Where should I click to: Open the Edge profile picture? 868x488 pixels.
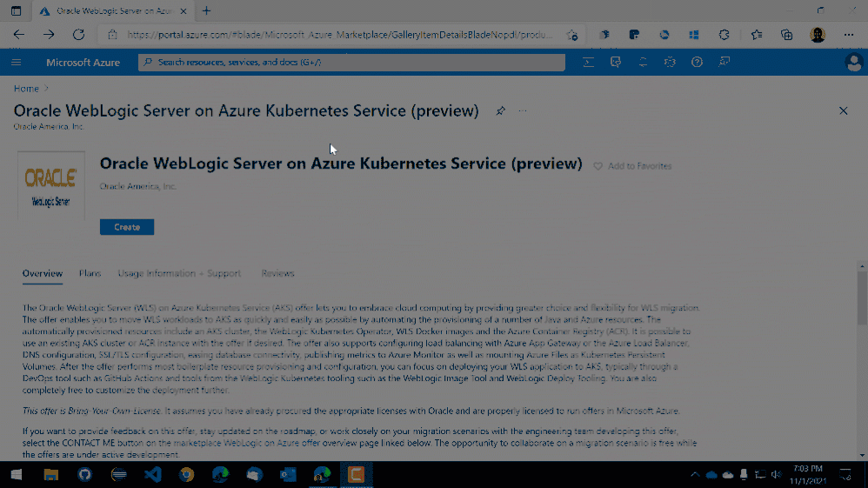click(818, 35)
